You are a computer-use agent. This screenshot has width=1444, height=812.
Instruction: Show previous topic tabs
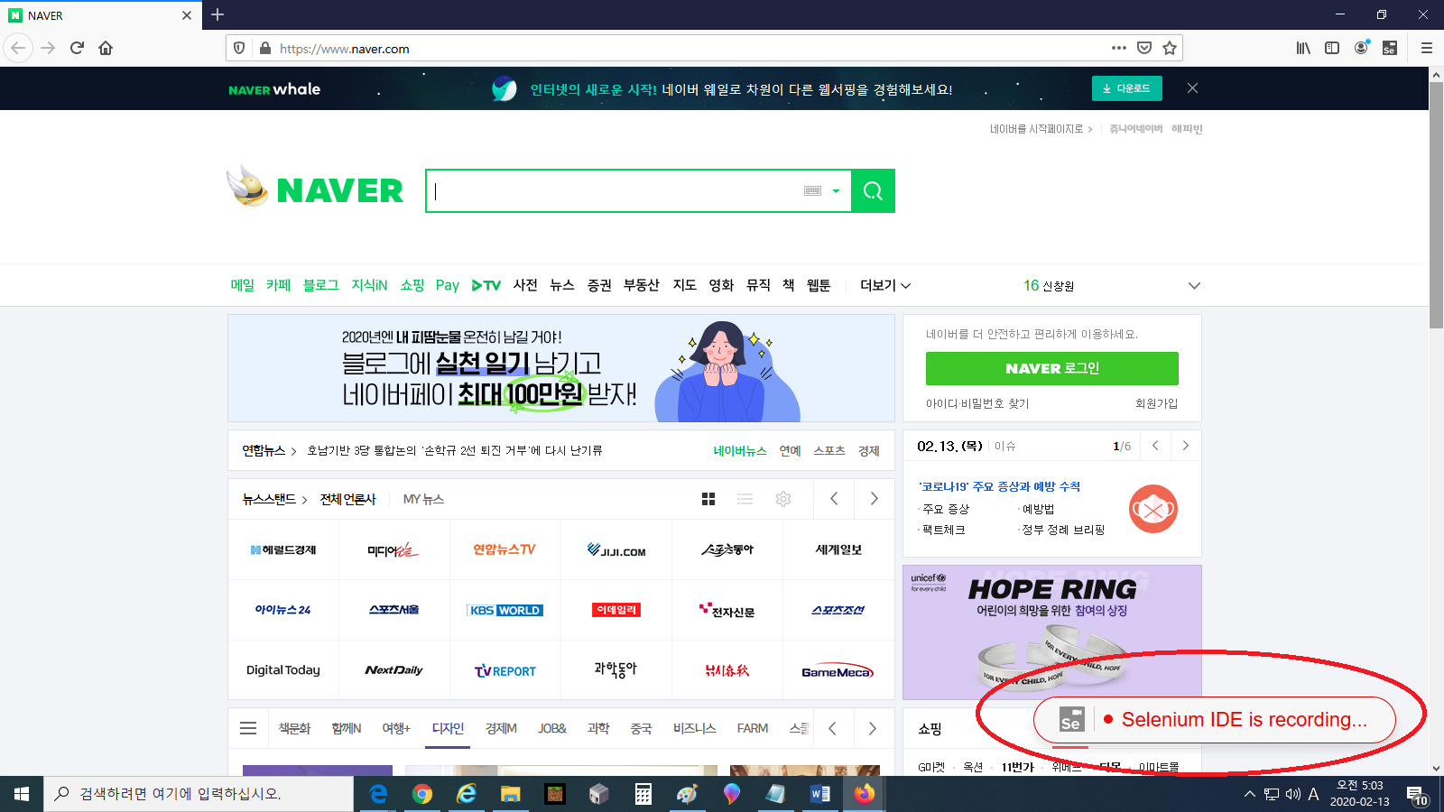tap(832, 728)
